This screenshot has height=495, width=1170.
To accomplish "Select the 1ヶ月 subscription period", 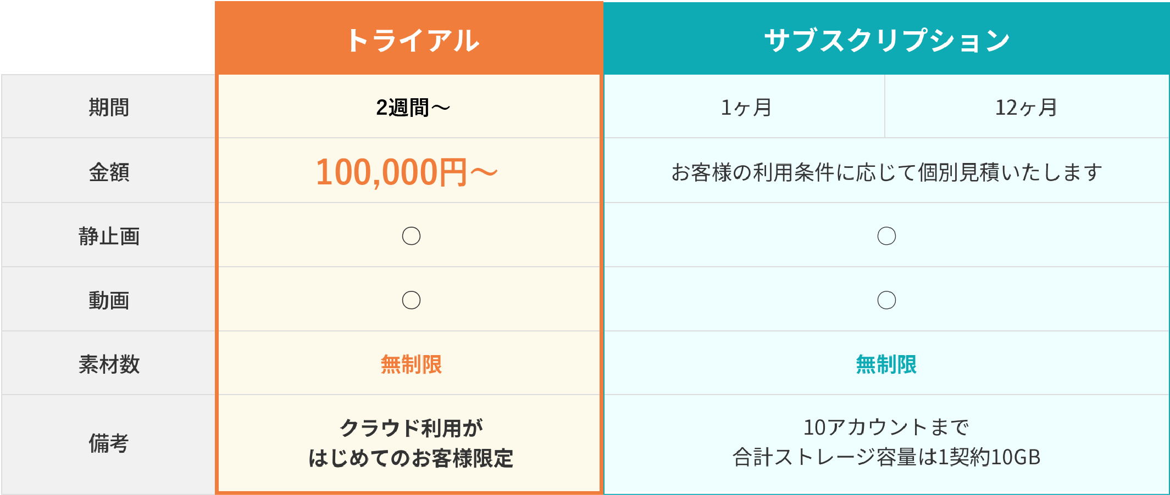I will tap(746, 108).
